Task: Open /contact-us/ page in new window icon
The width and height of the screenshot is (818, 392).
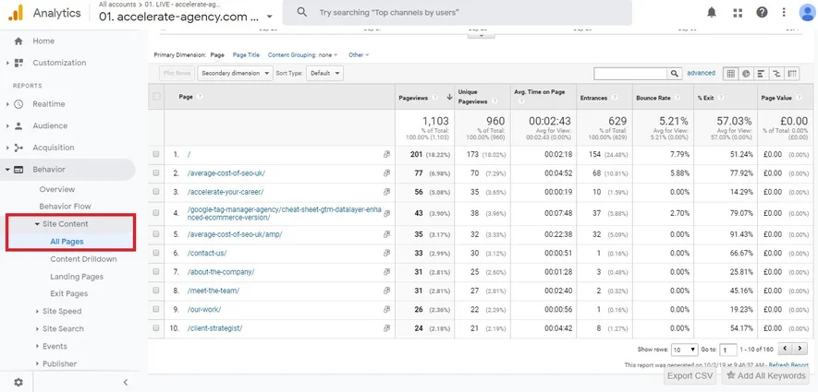Action: [386, 253]
